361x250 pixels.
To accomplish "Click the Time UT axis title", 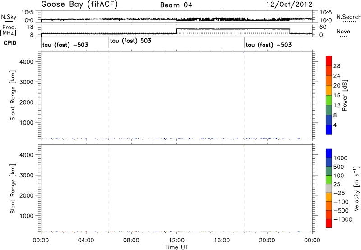I will tap(176, 247).
